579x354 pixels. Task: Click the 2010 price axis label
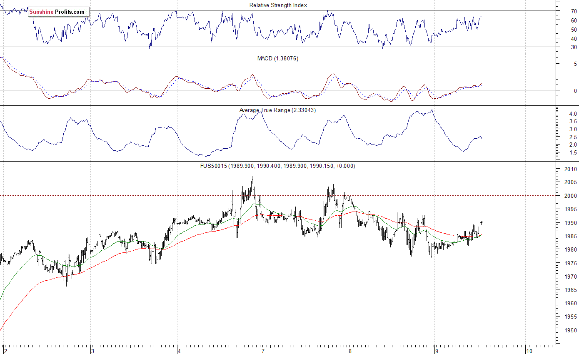coord(571,169)
